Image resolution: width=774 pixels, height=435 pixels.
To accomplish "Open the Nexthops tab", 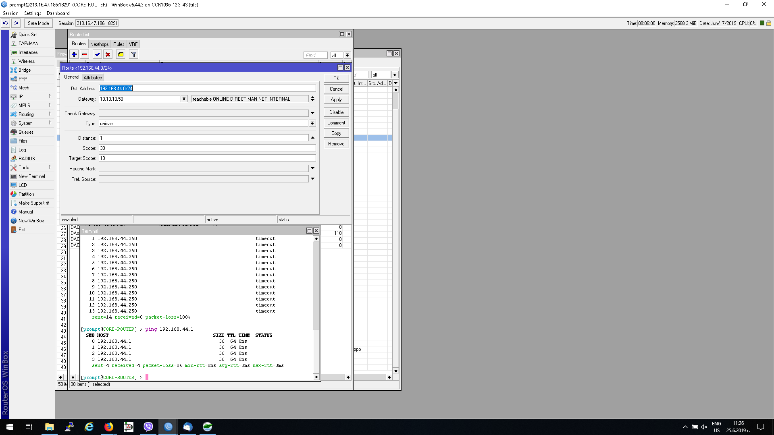I will click(99, 44).
